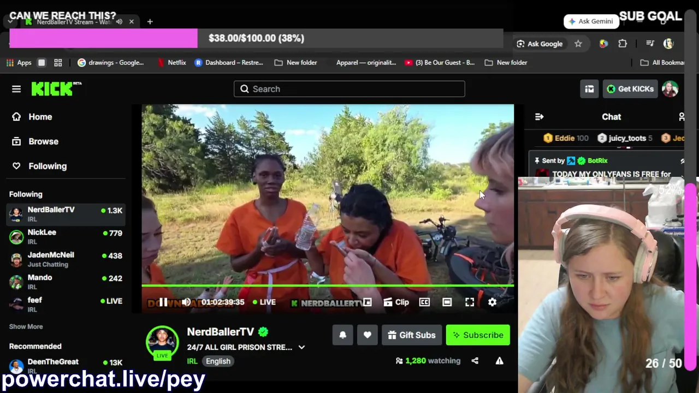Go to the Kick logo homepage
Viewport: 699px width, 393px height.
coord(56,88)
